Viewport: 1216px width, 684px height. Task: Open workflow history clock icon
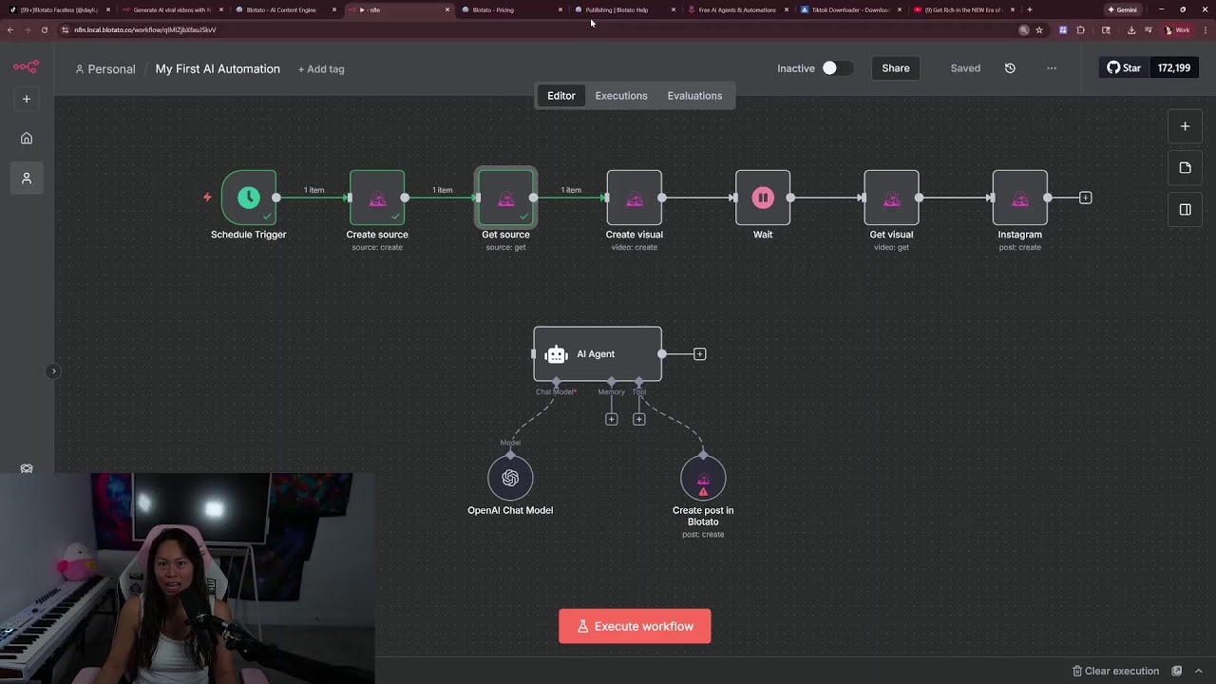point(1010,68)
